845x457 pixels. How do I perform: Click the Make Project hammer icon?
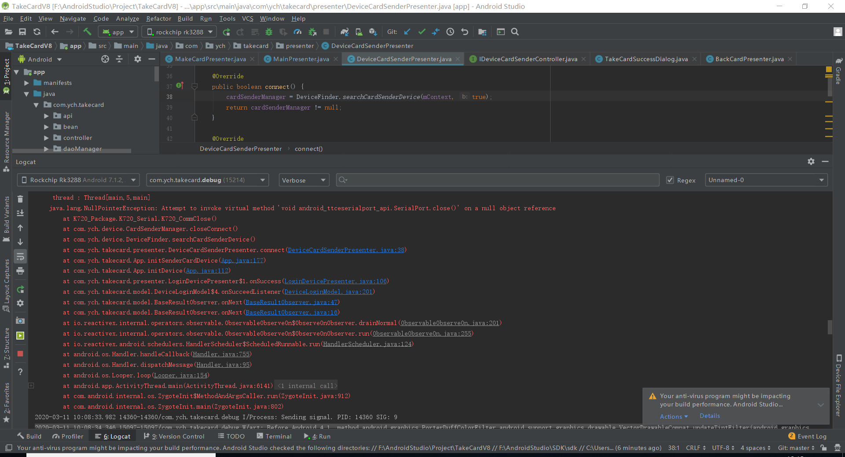point(87,32)
